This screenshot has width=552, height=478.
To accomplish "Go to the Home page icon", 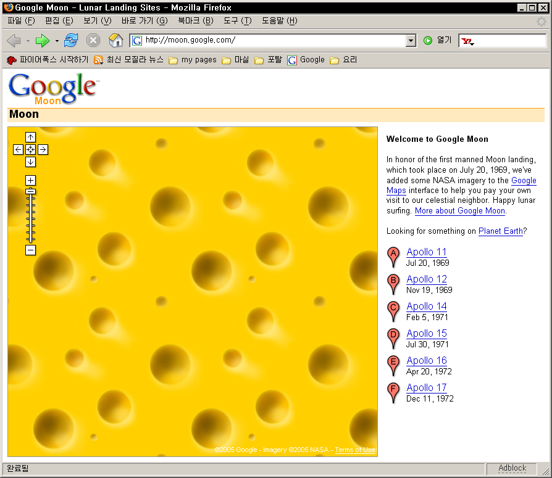I will click(x=115, y=41).
